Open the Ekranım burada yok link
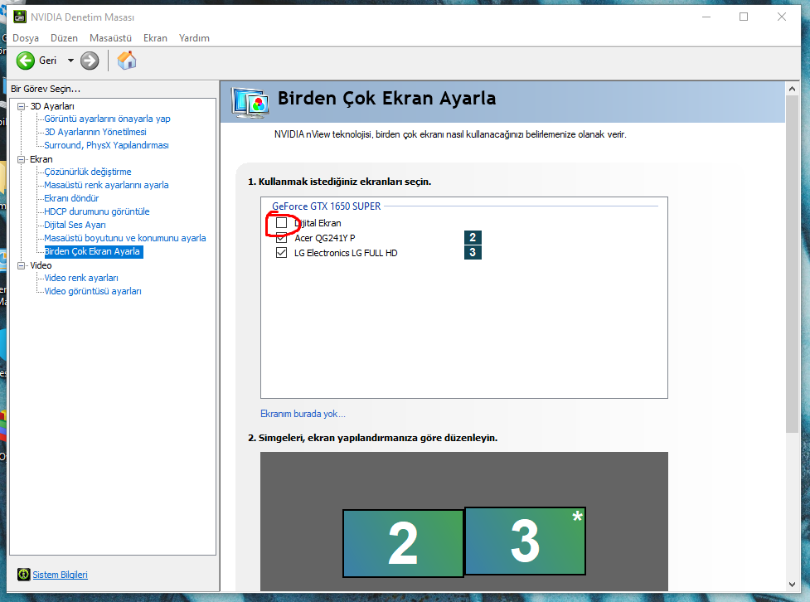The height and width of the screenshot is (602, 810). [x=303, y=414]
